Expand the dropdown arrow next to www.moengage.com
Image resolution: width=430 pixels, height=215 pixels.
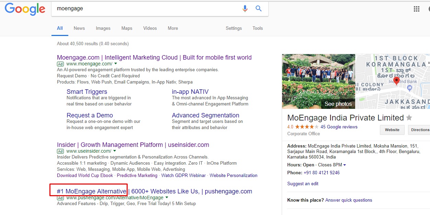(x=116, y=64)
